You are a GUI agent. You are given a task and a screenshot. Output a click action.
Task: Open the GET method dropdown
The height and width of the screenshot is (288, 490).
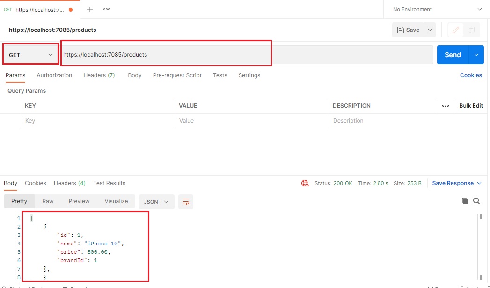pyautogui.click(x=30, y=55)
